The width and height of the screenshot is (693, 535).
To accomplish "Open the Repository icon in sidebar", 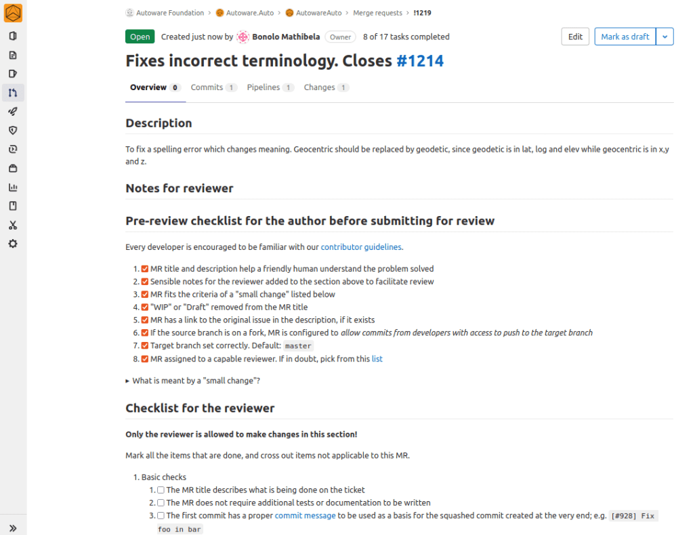I will coord(13,55).
